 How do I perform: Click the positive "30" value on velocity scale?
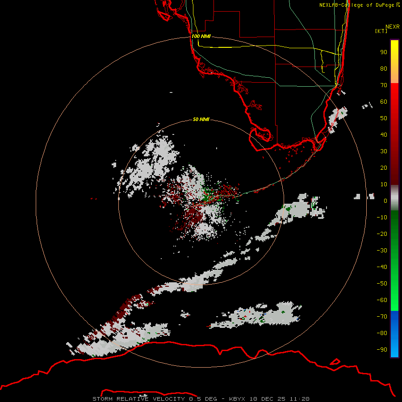coord(384,151)
